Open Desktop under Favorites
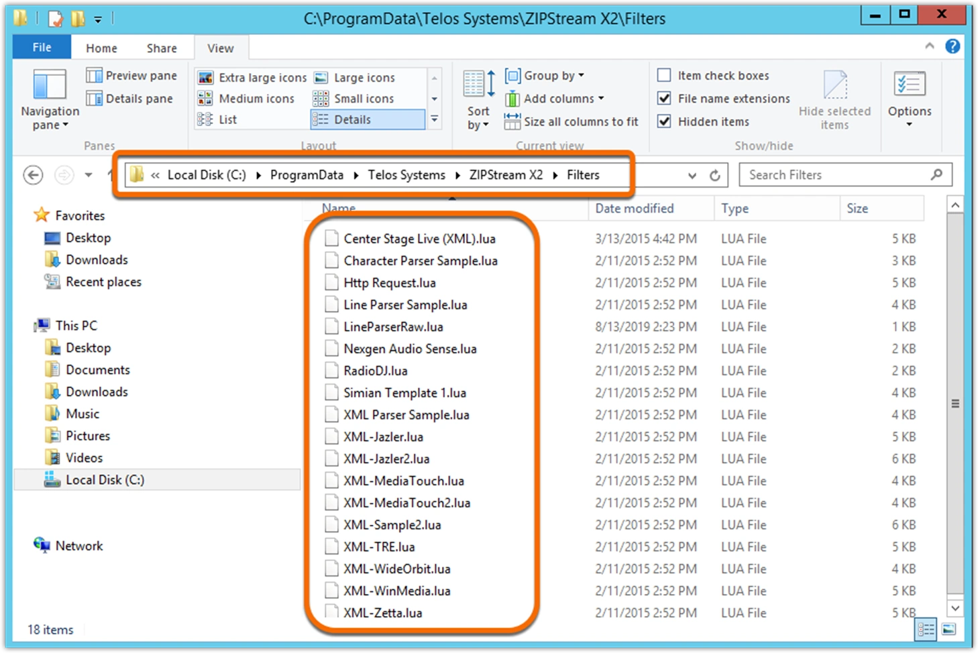The image size is (978, 653). pyautogui.click(x=77, y=238)
